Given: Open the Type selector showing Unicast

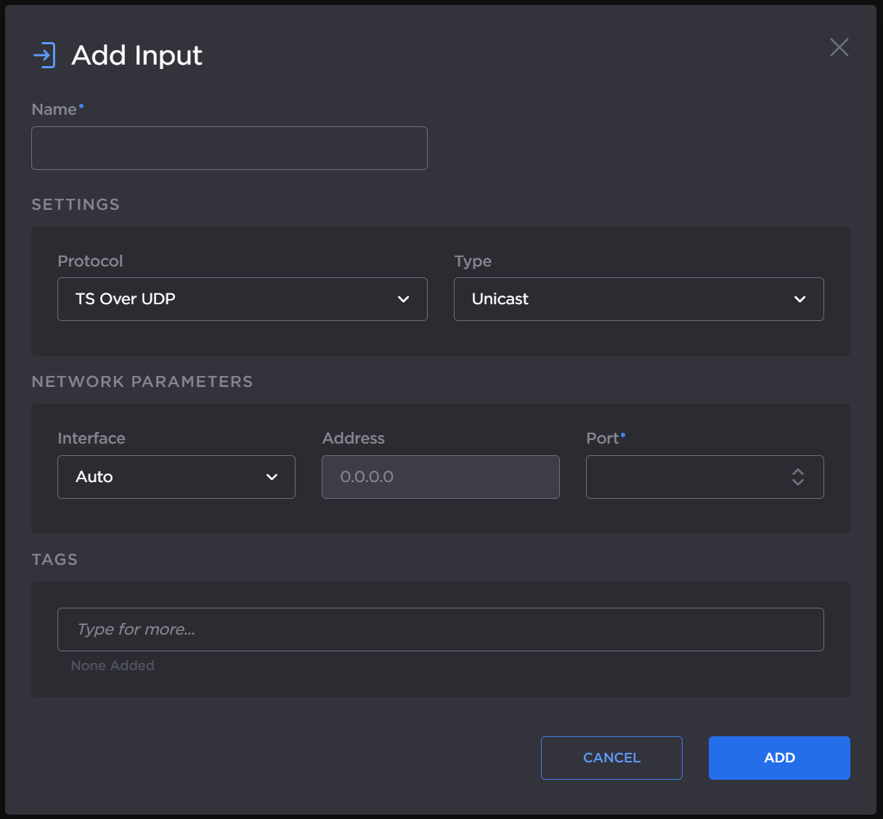Looking at the screenshot, I should coord(638,298).
